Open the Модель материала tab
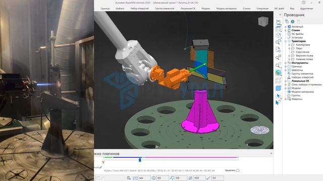The width and height of the screenshot is (323, 181). [x=227, y=9]
